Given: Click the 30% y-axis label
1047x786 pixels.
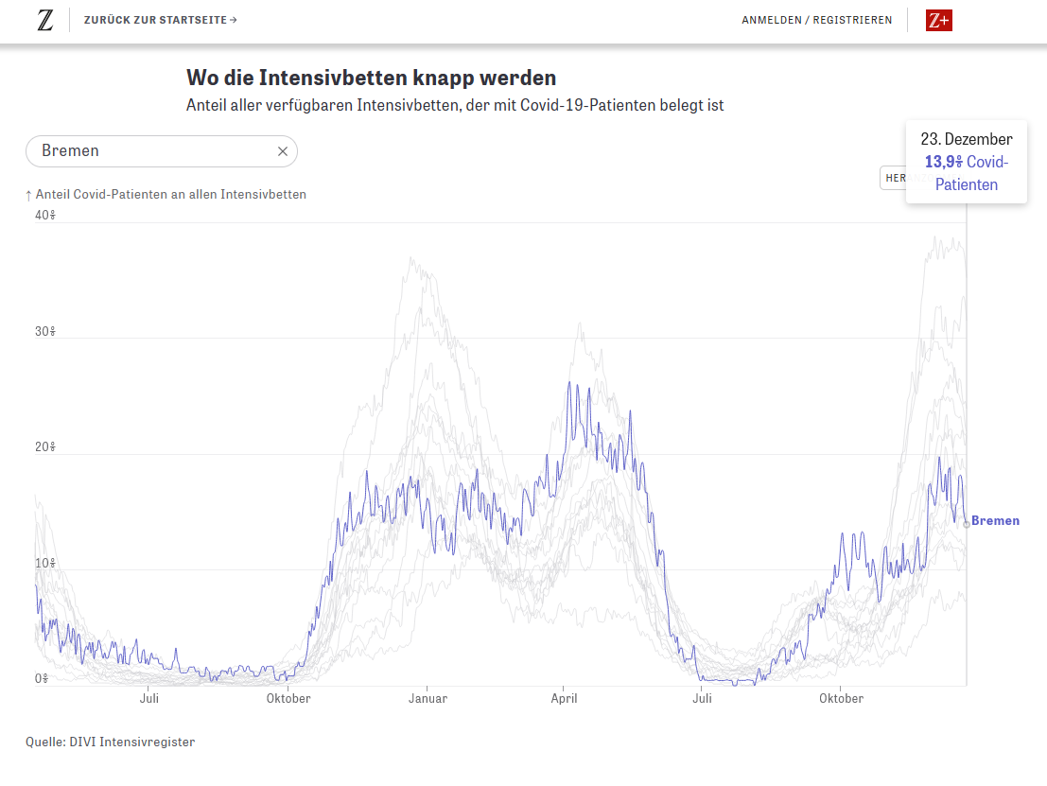Looking at the screenshot, I should [45, 331].
